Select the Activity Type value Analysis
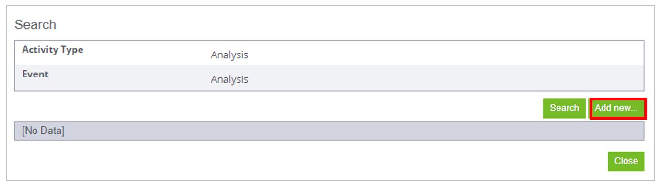 pos(229,55)
